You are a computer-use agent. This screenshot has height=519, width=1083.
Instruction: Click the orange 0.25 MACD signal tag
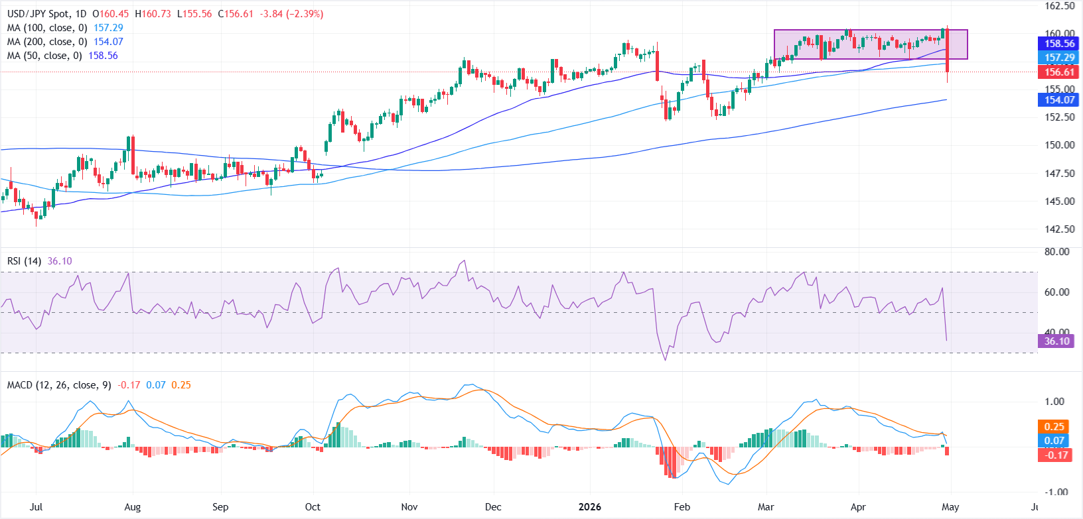pos(1054,427)
